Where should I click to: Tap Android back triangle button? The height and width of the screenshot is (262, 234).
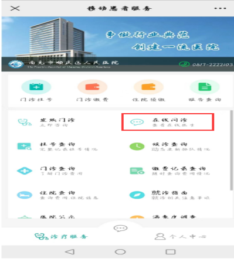[70, 251]
